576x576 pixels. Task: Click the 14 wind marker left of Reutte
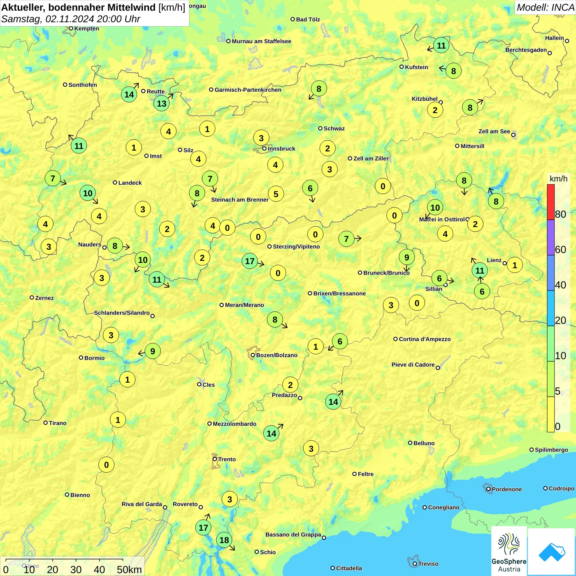click(129, 94)
